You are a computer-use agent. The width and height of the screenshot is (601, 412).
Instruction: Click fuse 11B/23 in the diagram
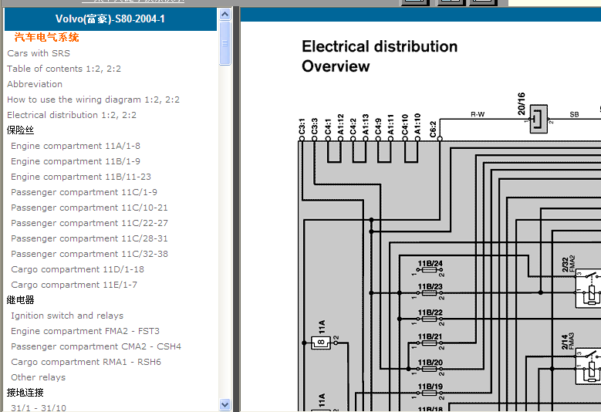pyautogui.click(x=429, y=293)
